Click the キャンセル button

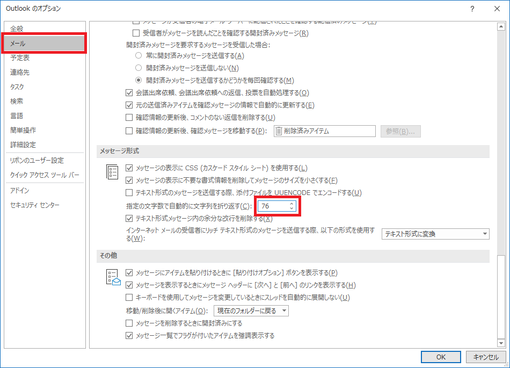point(486,357)
